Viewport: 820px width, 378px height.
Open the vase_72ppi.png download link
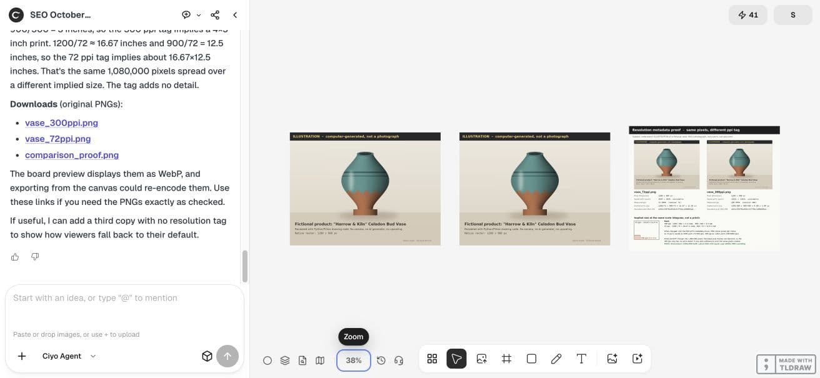(57, 139)
